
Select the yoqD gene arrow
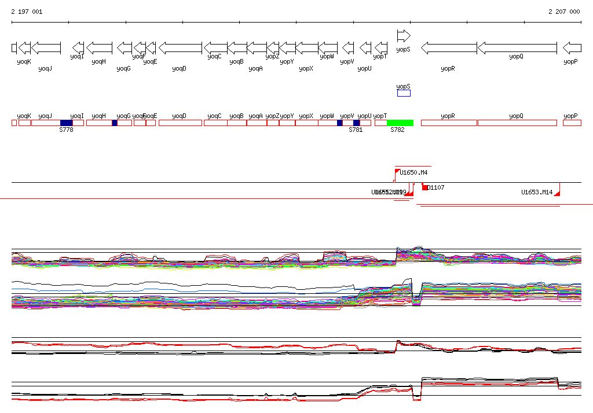[x=181, y=48]
